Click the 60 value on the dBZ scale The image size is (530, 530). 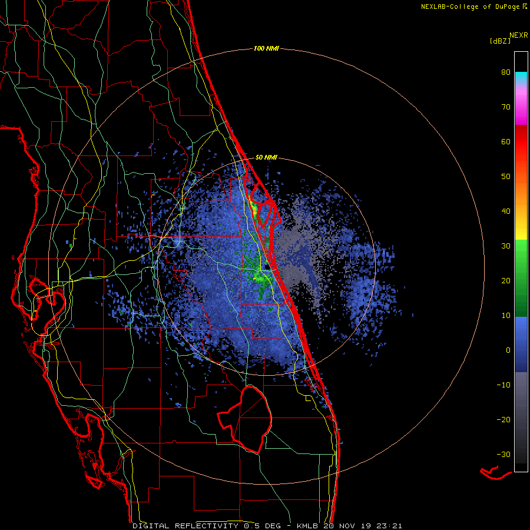point(506,141)
